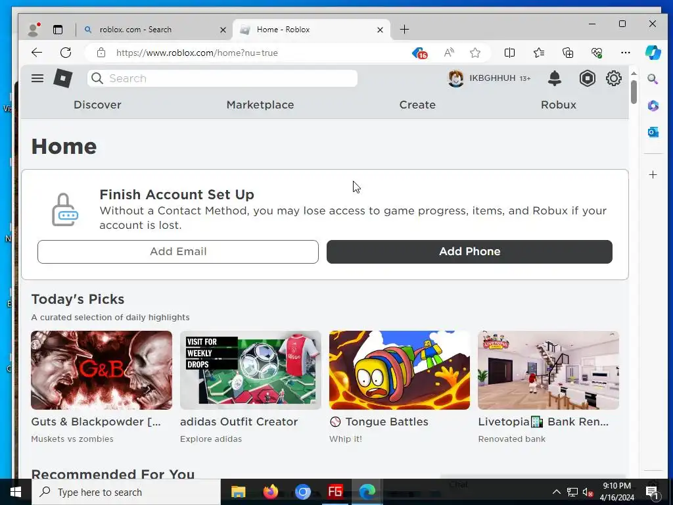The image size is (673, 505).
Task: Open the network status tray icon
Action: pos(572,492)
